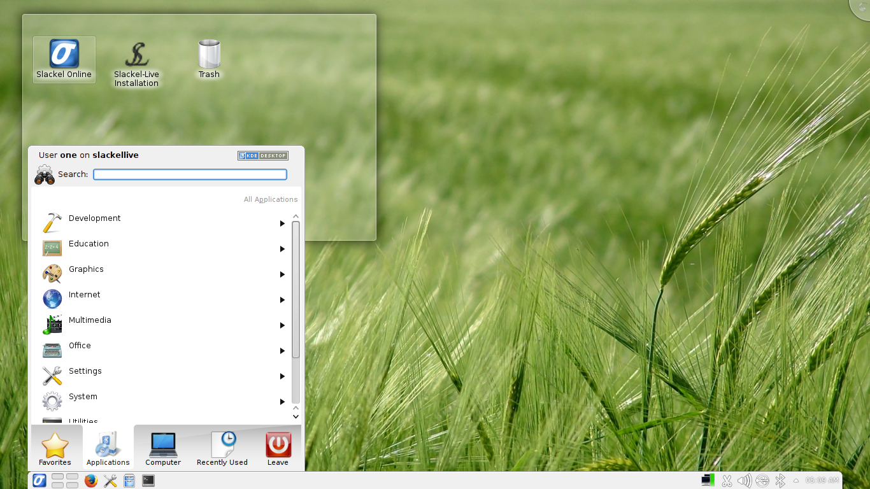Screen dimensions: 870x489
Task: Launch the Slackel-Live Installation desktop shortcut
Action: click(136, 64)
